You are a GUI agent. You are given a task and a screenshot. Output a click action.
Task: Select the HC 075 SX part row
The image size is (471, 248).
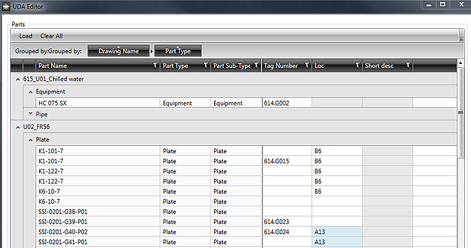pyautogui.click(x=246, y=103)
